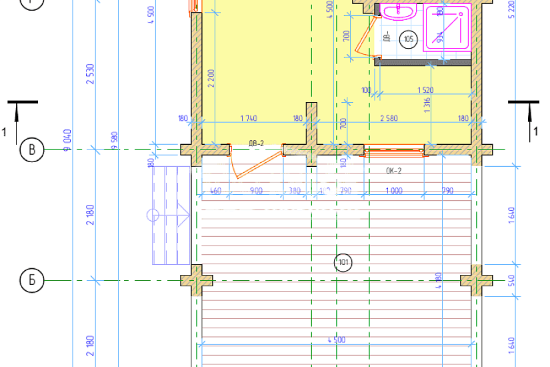Select the right section cut marker 1
Screen dimensions: 550x367
coord(527,117)
